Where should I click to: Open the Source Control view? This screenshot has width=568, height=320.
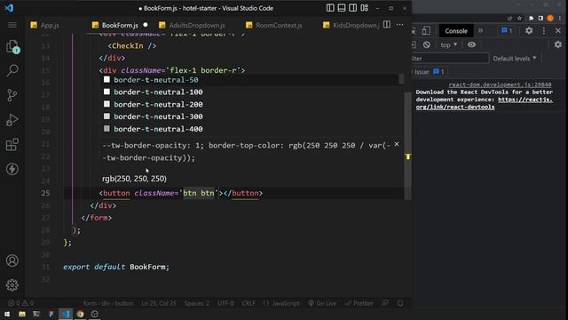pos(12,95)
